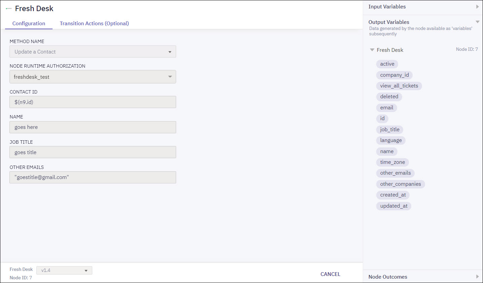Click the Contact ID input field
This screenshot has height=283, width=483.
93,102
